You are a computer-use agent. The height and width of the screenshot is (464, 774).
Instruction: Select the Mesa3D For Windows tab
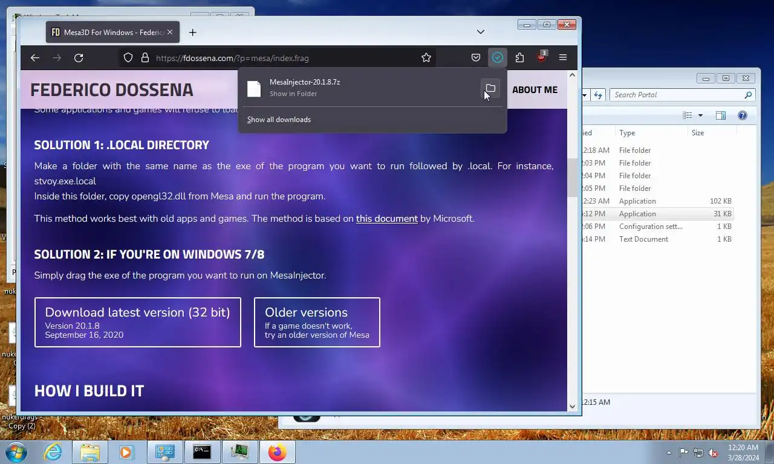tap(112, 33)
